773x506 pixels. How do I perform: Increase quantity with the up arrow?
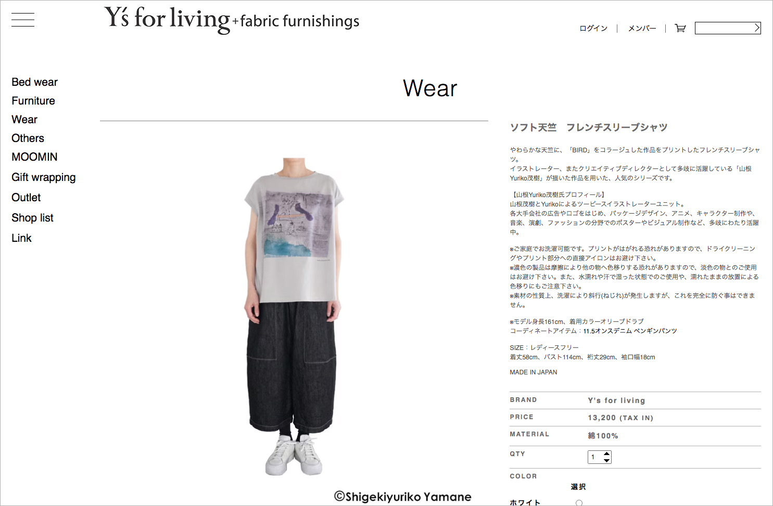[x=606, y=454]
